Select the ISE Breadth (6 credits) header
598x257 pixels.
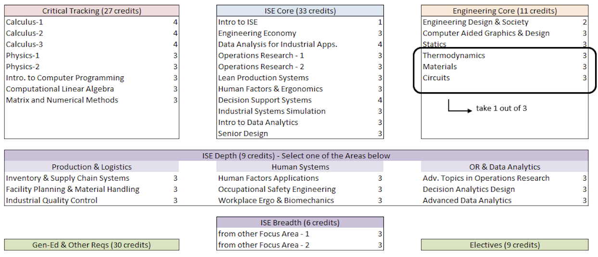coord(300,222)
